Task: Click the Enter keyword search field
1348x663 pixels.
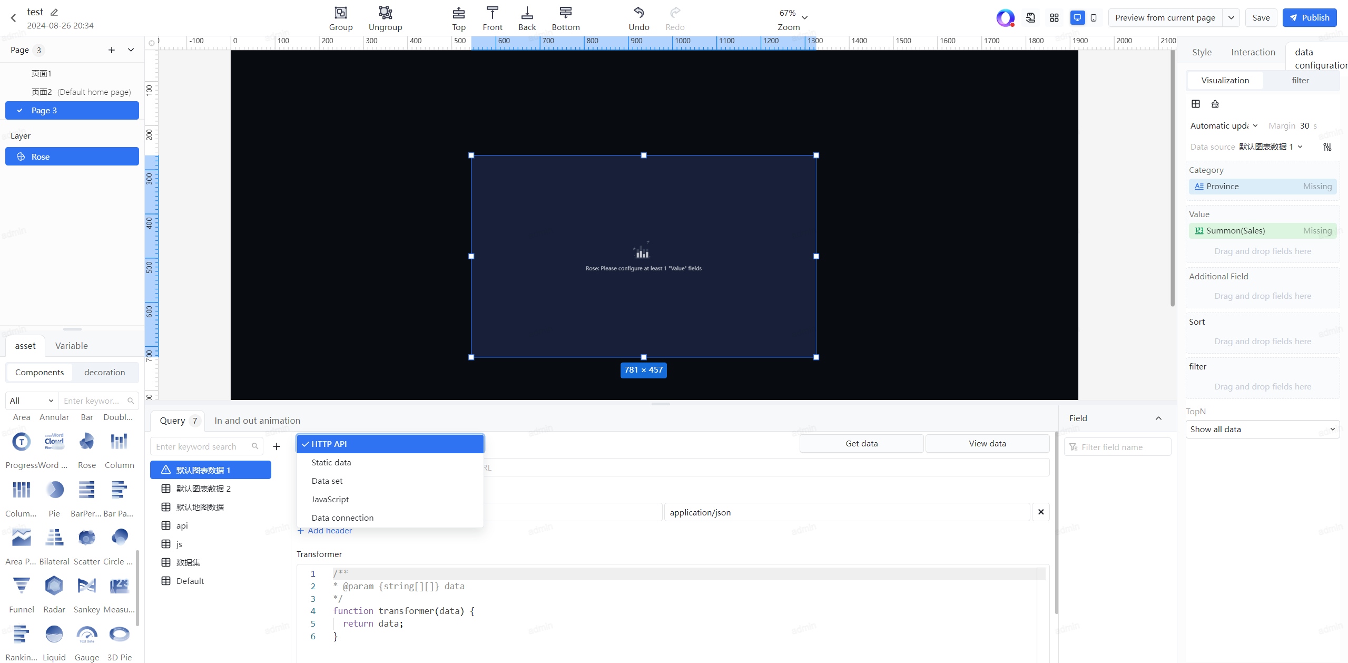Action: 207,446
